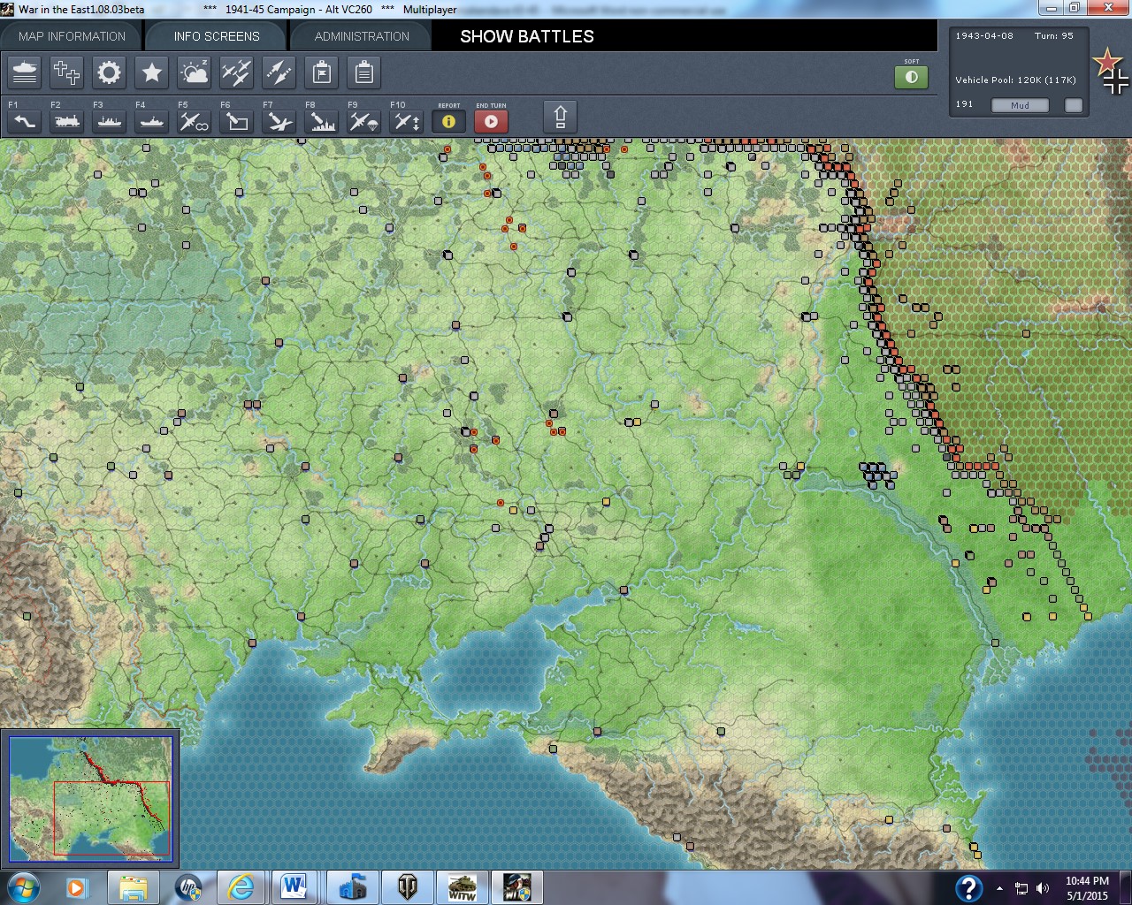Open World of Tanks taskbar icon
The width and height of the screenshot is (1132, 905).
(408, 887)
